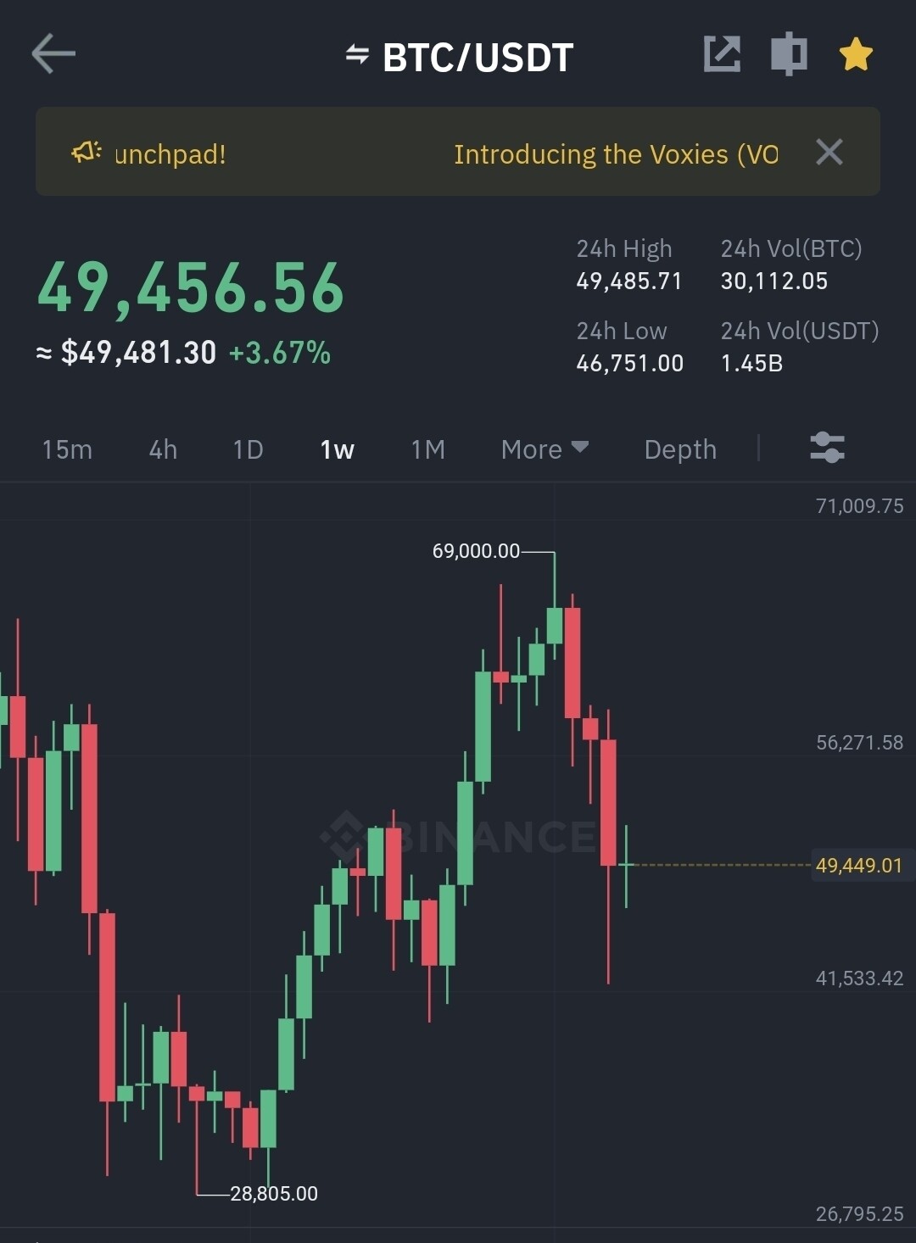
Task: Tap the announcement megaphone icon
Action: (87, 153)
